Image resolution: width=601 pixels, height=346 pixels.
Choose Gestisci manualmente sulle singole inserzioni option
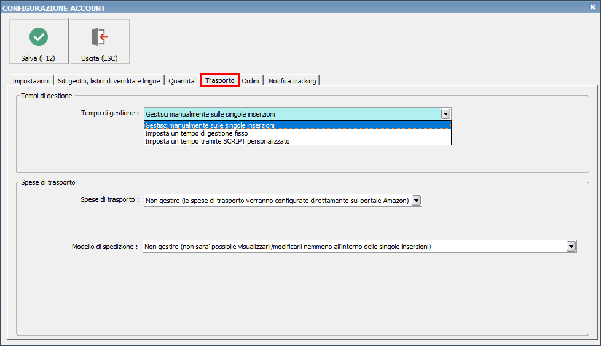[297, 125]
